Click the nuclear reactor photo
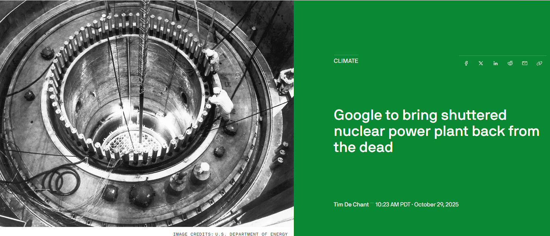Screen dimensions: 550x236 147,113
